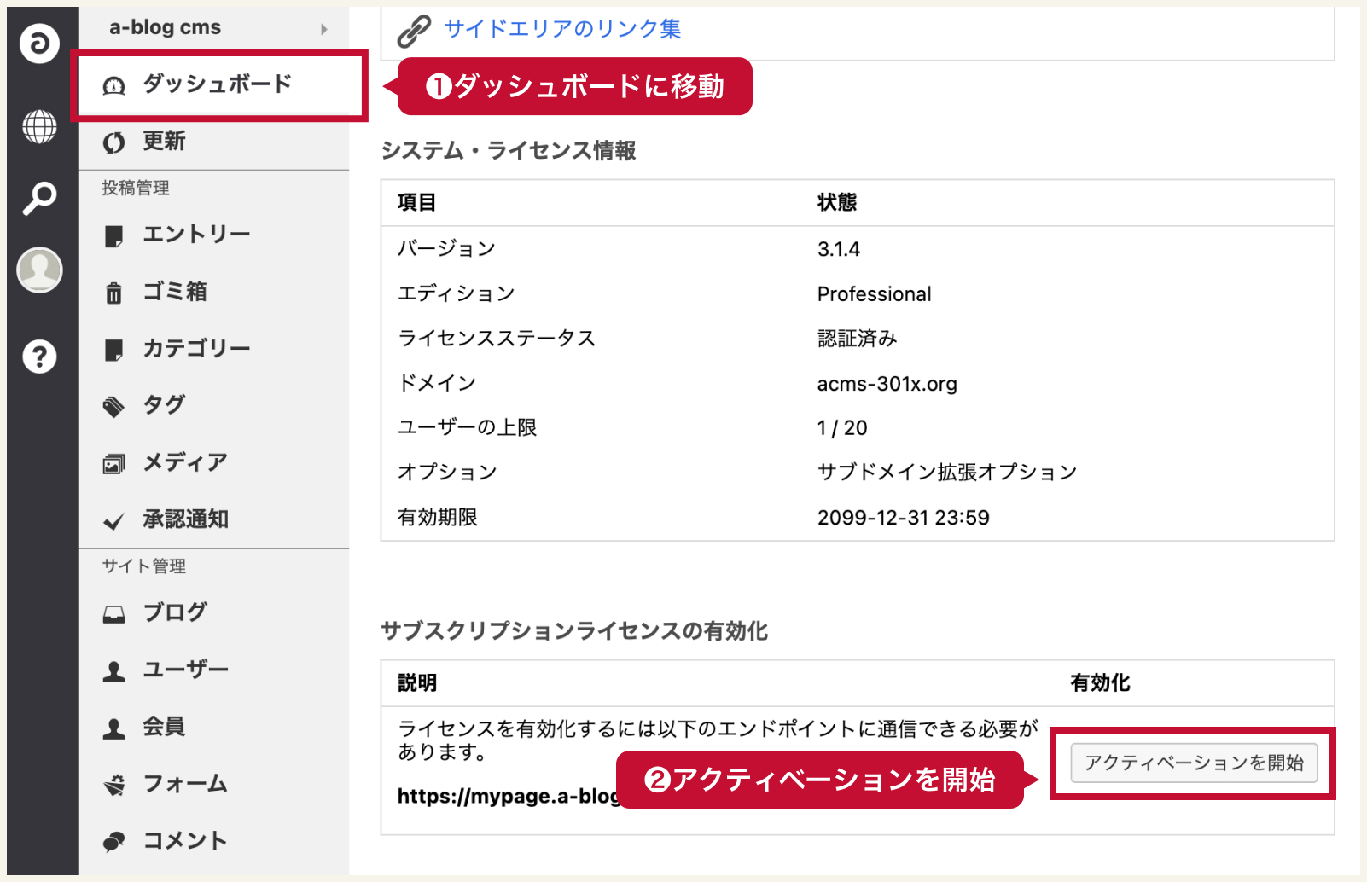
Task: Open the サイドエリアのリンク集 link
Action: coord(562,29)
